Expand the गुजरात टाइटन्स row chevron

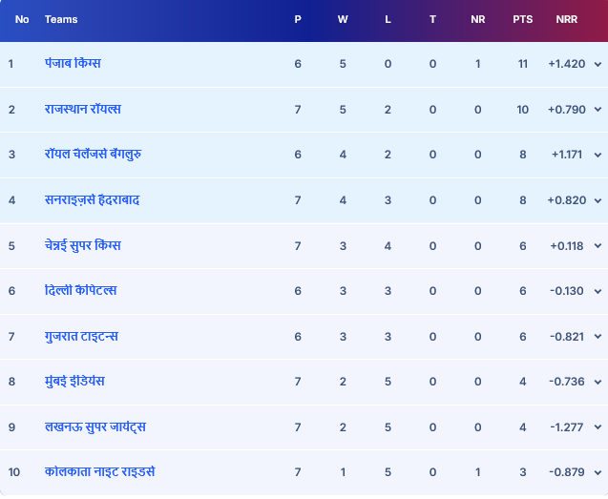[598, 337]
